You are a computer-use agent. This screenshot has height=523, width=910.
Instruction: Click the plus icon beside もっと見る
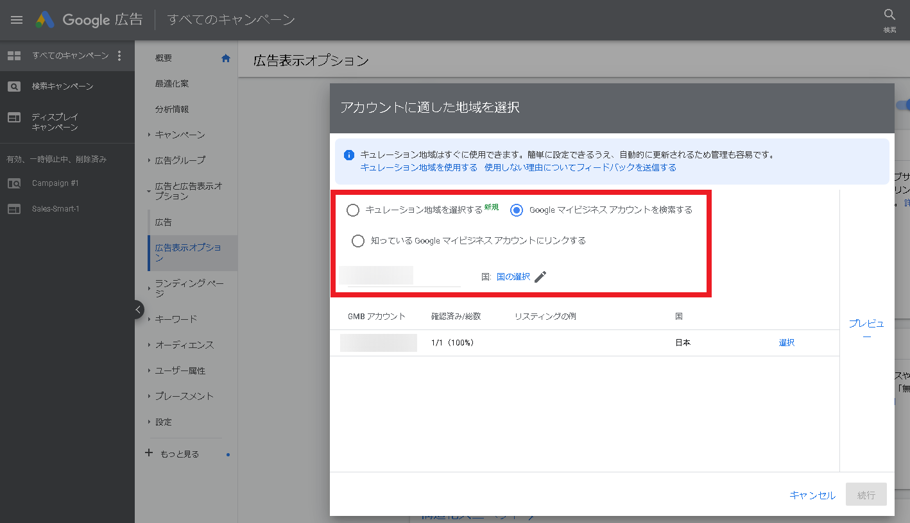[149, 452]
